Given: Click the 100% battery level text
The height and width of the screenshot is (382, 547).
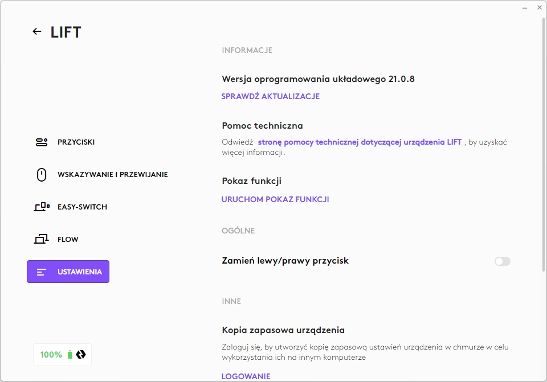Looking at the screenshot, I should [51, 355].
